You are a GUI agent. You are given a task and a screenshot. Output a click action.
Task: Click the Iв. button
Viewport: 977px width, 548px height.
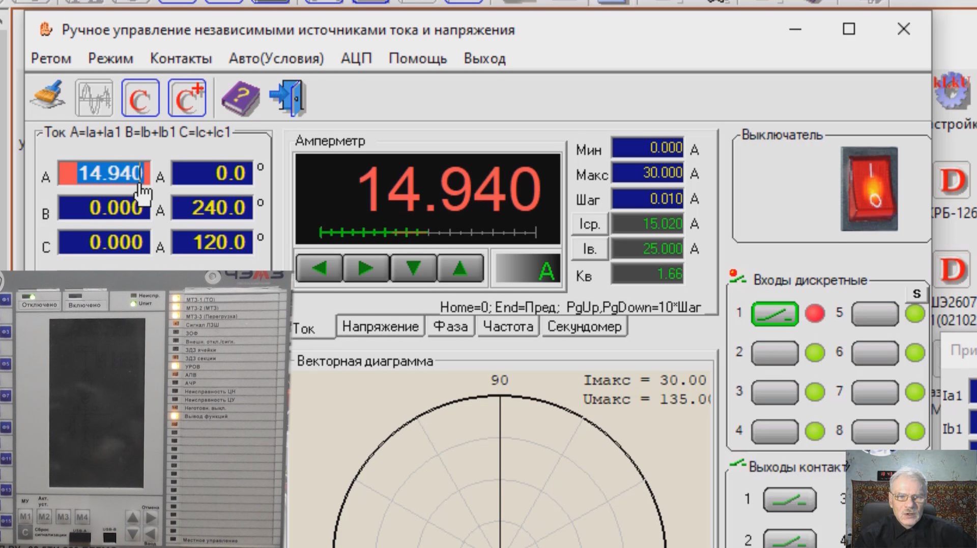589,249
